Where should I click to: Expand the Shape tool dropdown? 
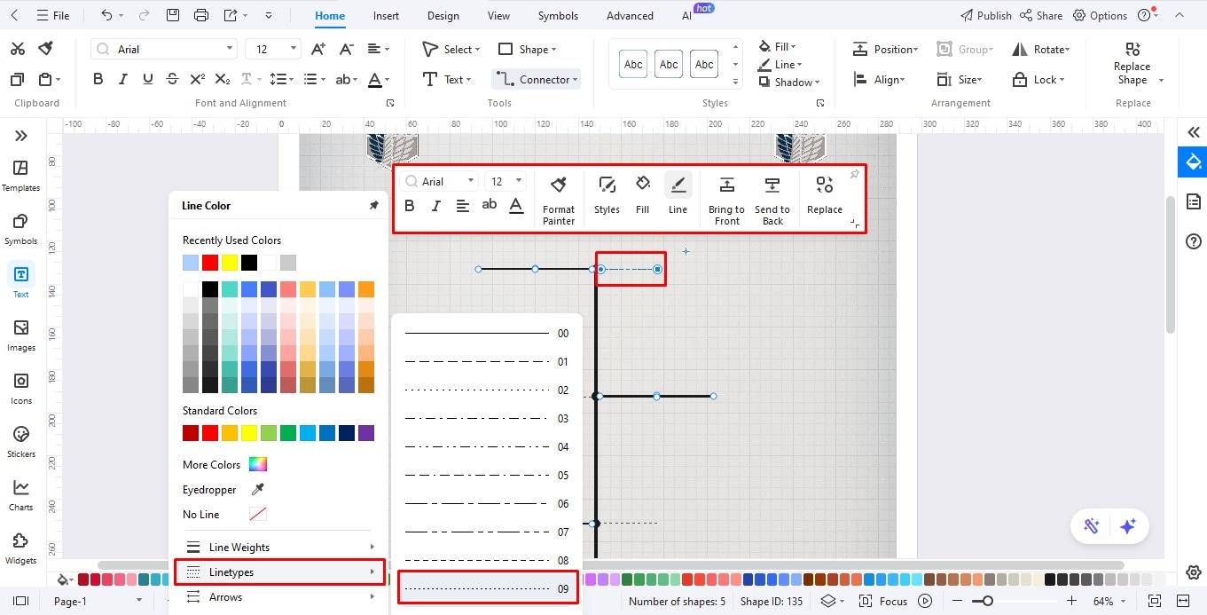click(553, 49)
